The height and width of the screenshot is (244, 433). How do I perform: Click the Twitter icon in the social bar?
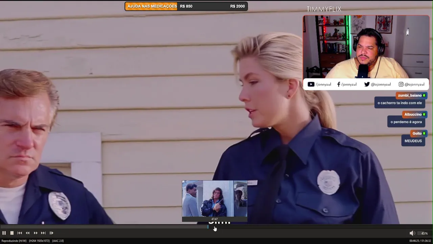(367, 84)
